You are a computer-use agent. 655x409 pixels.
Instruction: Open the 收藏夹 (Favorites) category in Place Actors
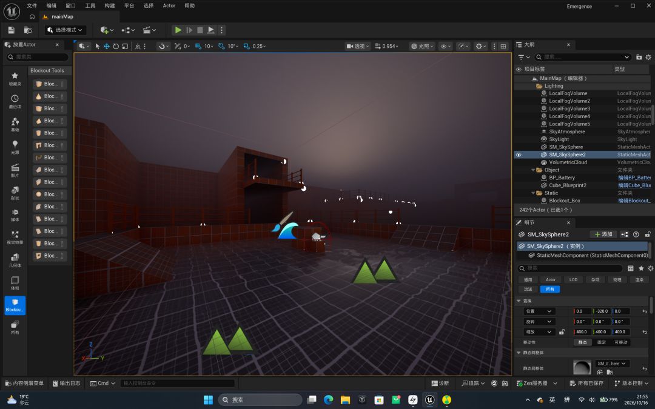pyautogui.click(x=15, y=78)
